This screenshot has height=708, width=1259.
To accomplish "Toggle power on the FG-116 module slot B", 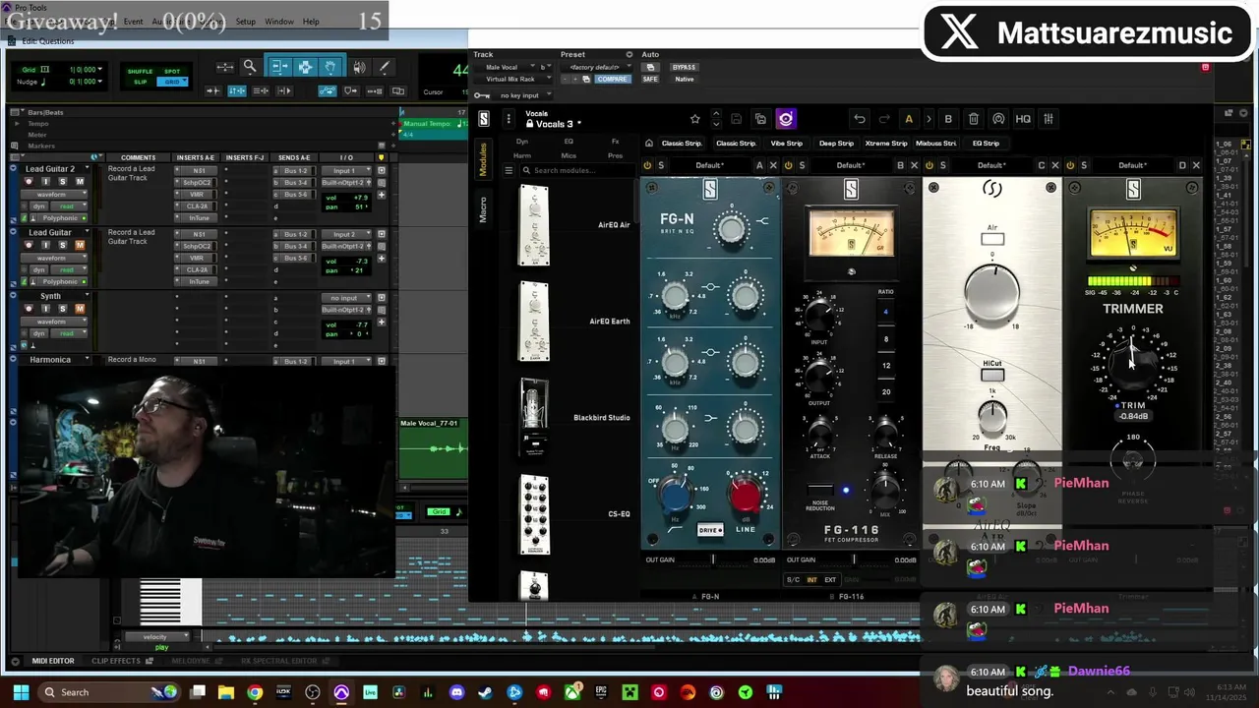I will tap(788, 165).
